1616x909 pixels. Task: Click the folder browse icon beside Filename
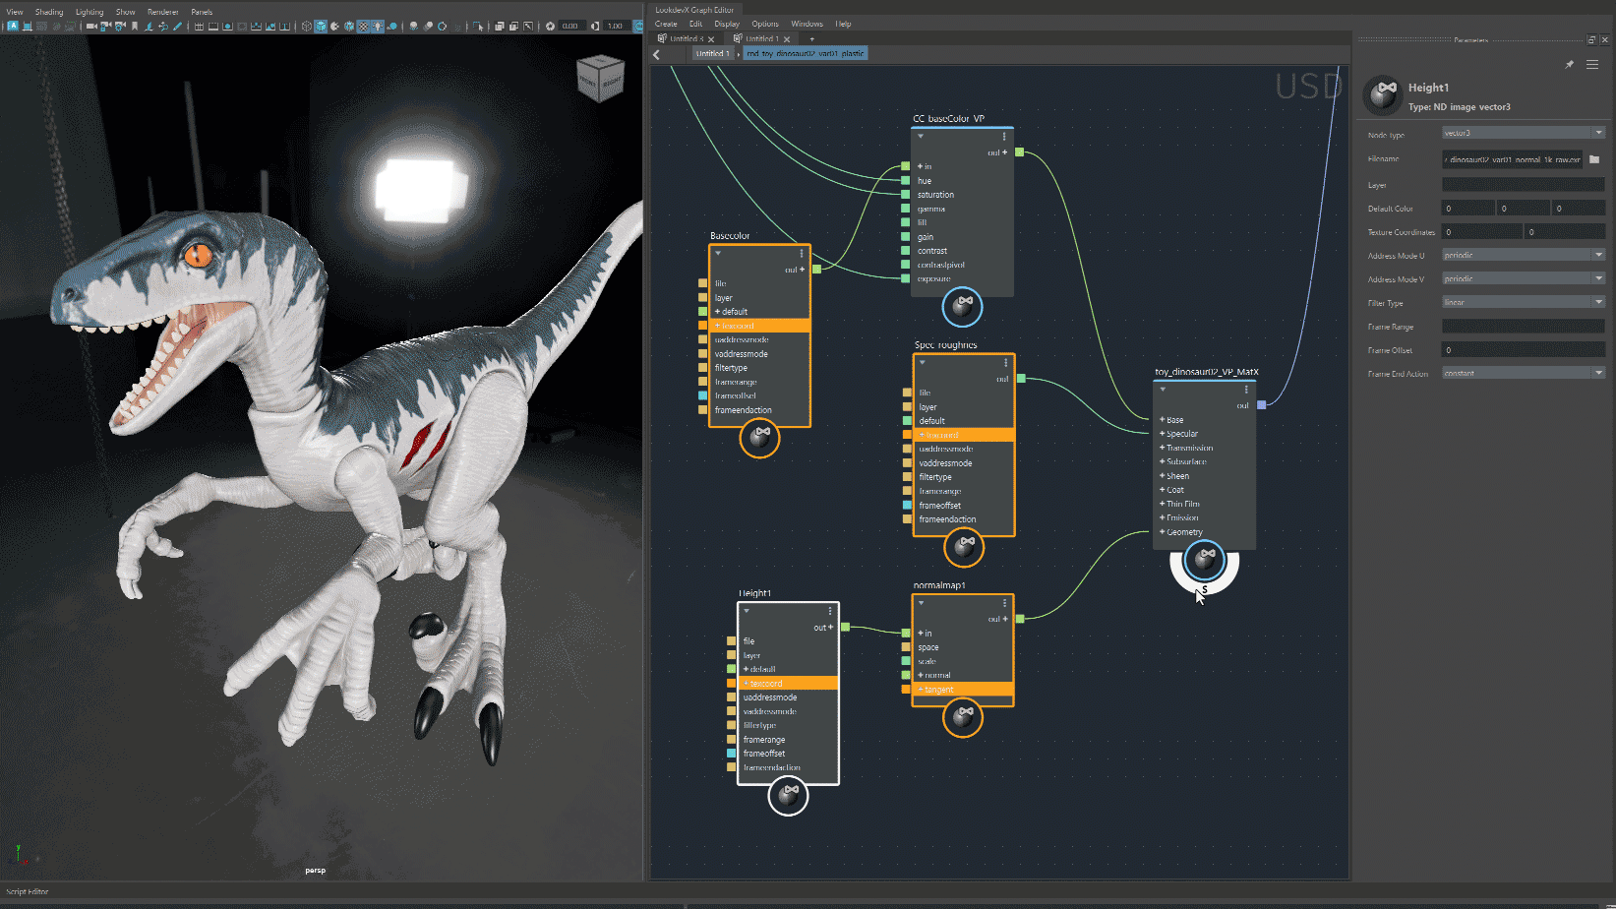[1594, 159]
